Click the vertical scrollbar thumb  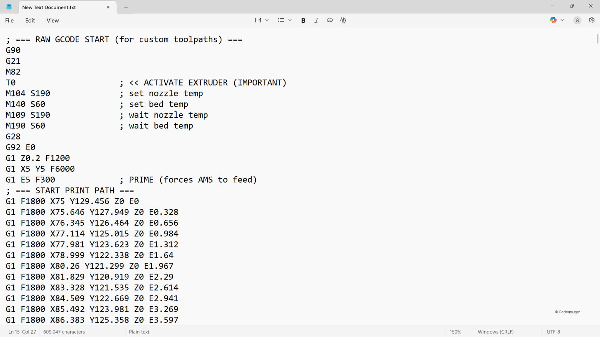pyautogui.click(x=597, y=39)
